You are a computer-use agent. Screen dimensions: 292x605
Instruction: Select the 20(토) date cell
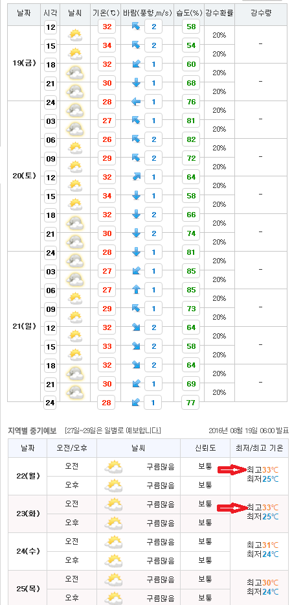point(24,176)
